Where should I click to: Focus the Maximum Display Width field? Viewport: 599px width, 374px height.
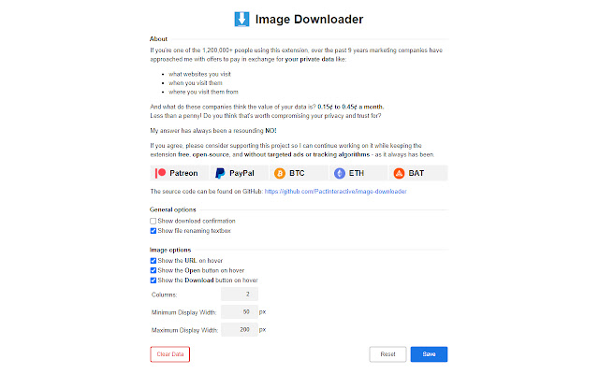[x=240, y=329]
